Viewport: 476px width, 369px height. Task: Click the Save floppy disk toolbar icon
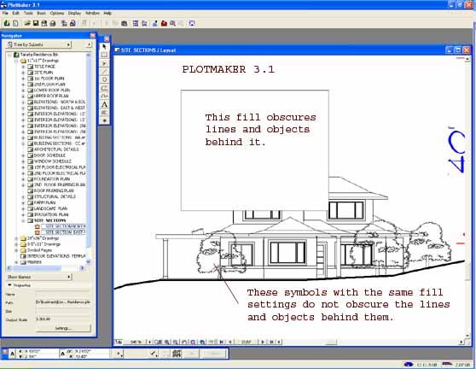pos(36,23)
